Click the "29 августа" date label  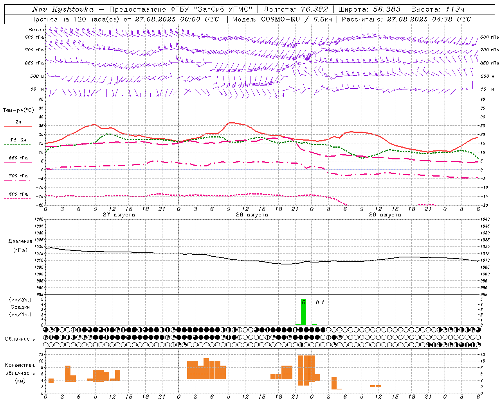click(385, 215)
